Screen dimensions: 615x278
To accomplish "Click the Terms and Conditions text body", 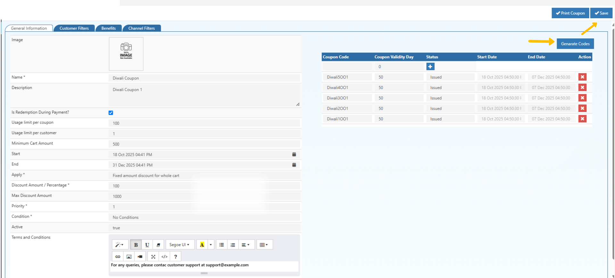I will tap(204, 266).
